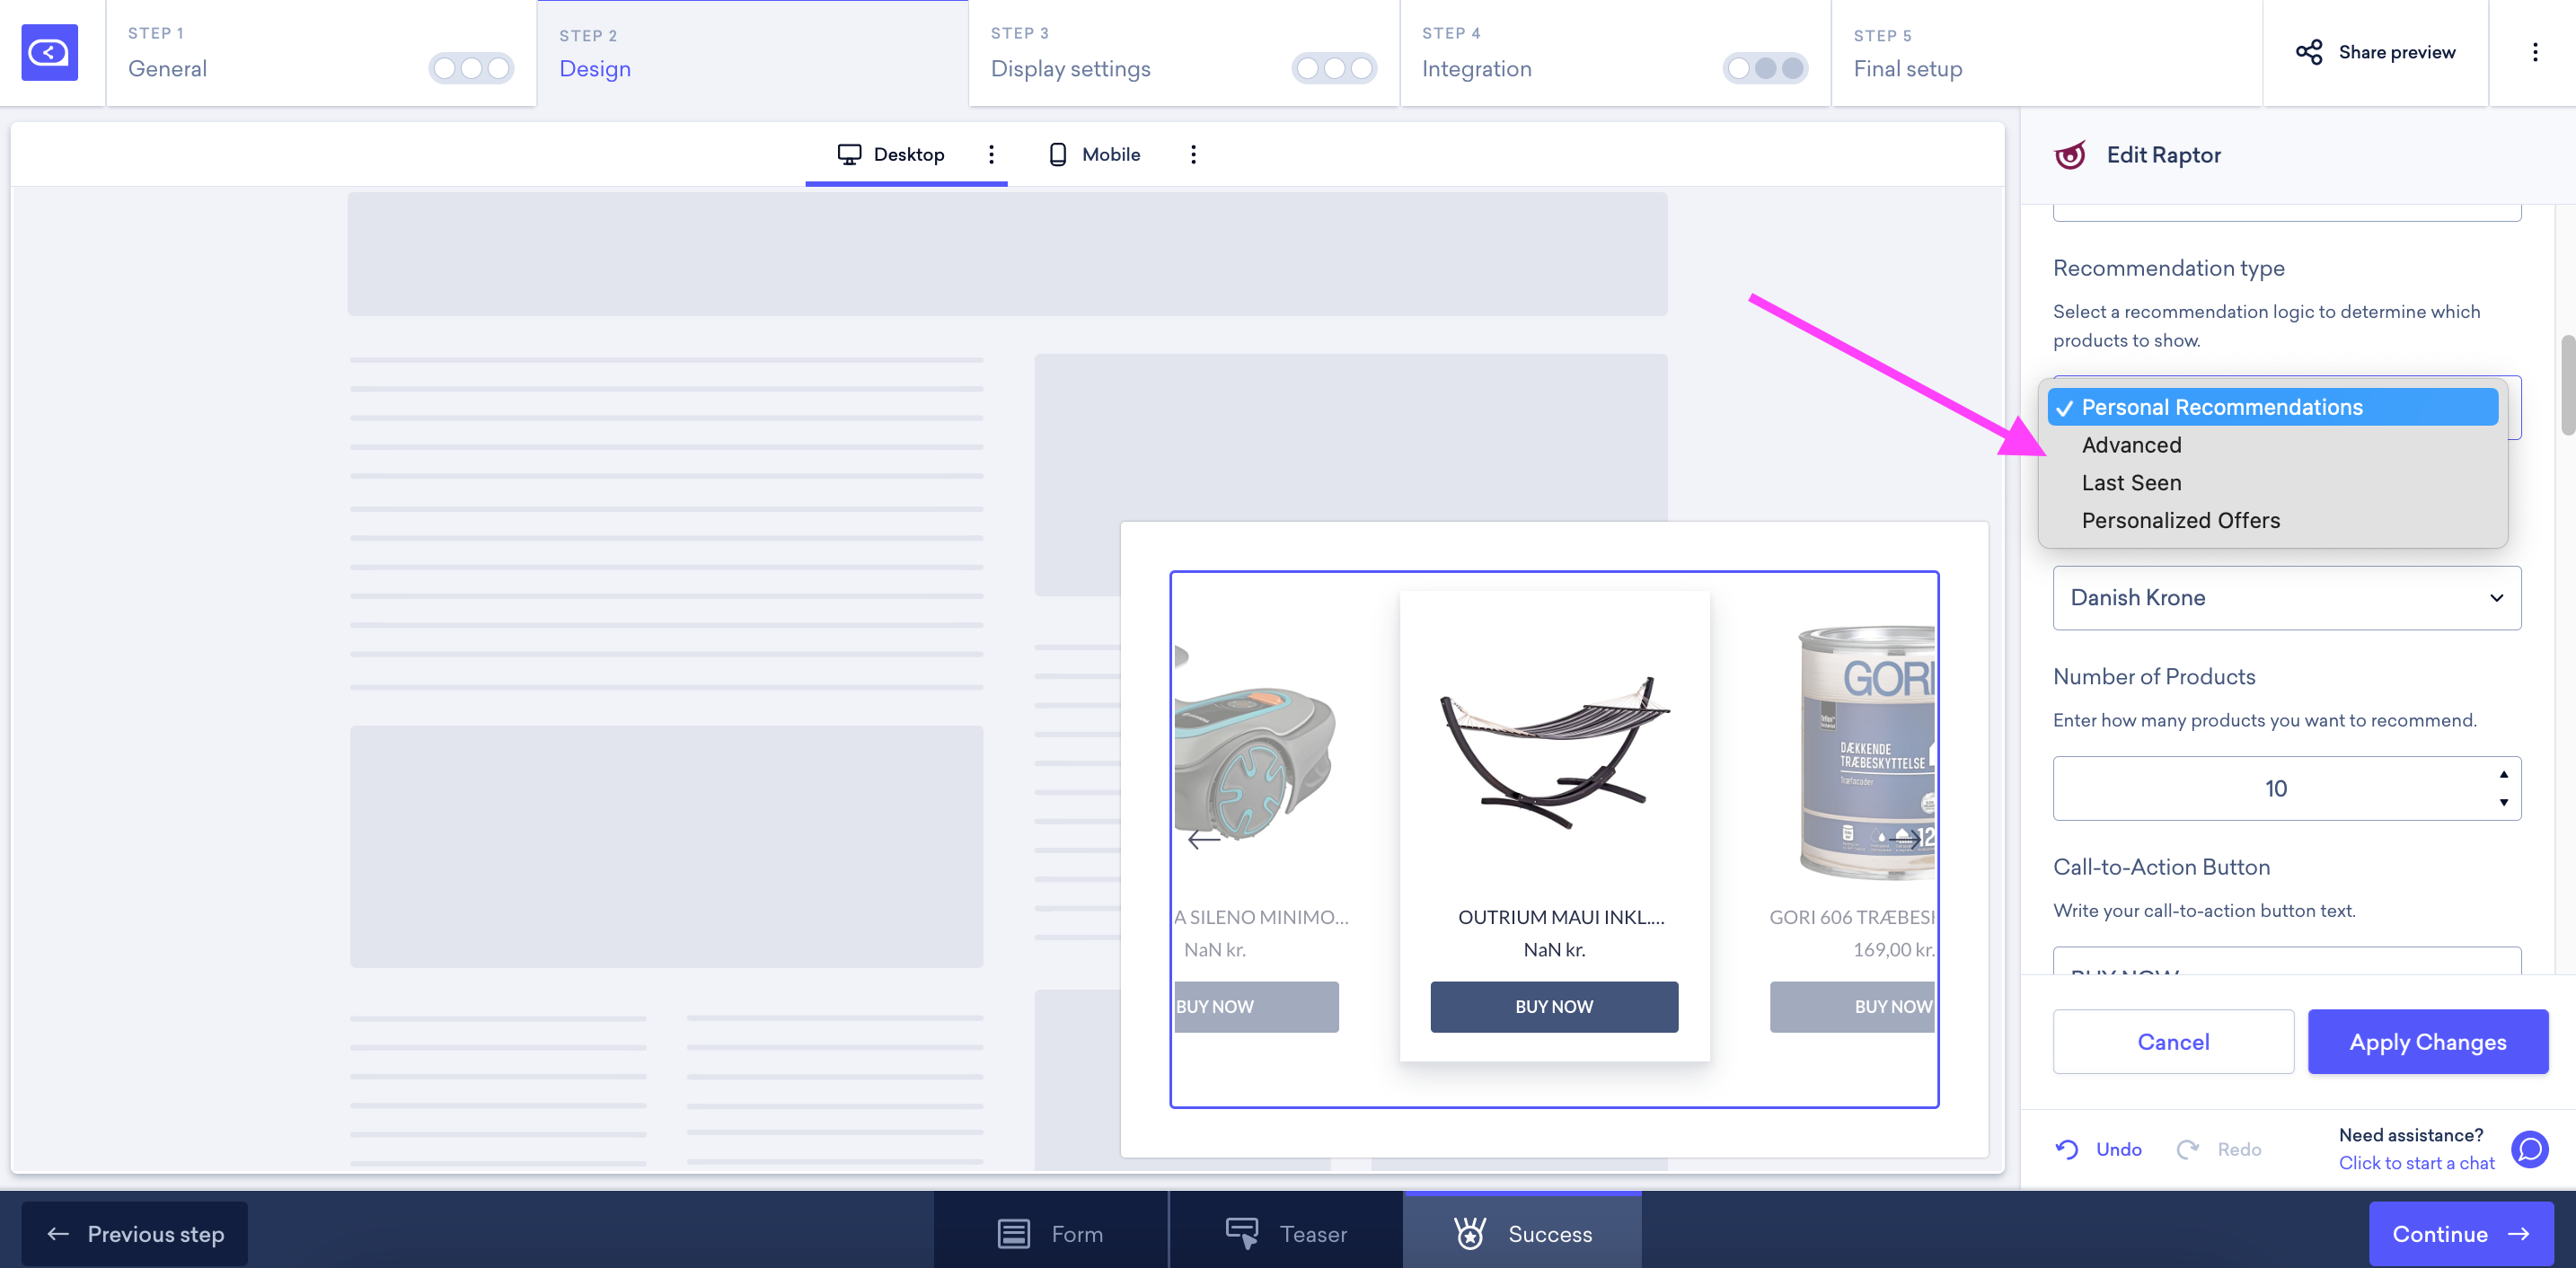Open Mobile options three-dot menu
This screenshot has height=1268, width=2576.
click(1193, 154)
